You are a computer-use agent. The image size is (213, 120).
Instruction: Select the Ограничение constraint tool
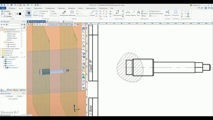pyautogui.click(x=117, y=13)
